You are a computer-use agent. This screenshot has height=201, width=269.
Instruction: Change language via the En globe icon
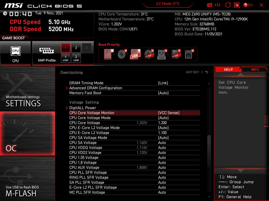[248, 5]
